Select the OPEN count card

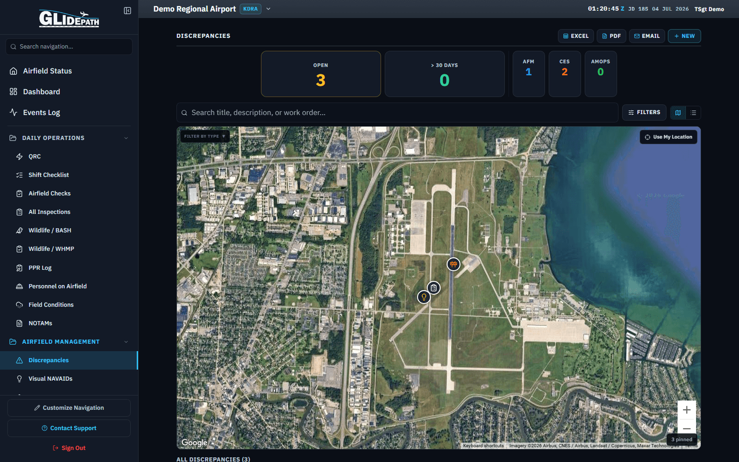321,74
